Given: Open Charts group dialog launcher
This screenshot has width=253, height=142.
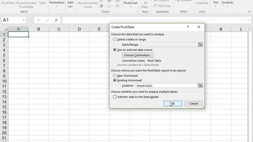Looking at the screenshot, I should (137, 11).
